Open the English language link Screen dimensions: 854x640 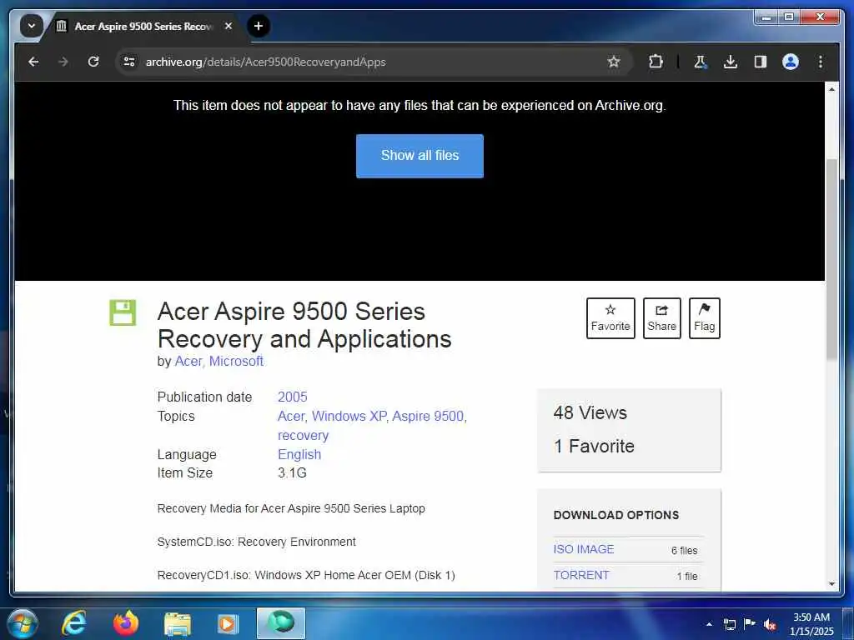(299, 454)
